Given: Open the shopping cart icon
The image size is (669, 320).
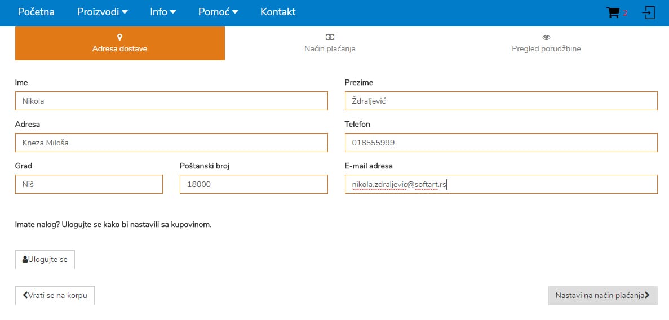Looking at the screenshot, I should click(x=613, y=13).
